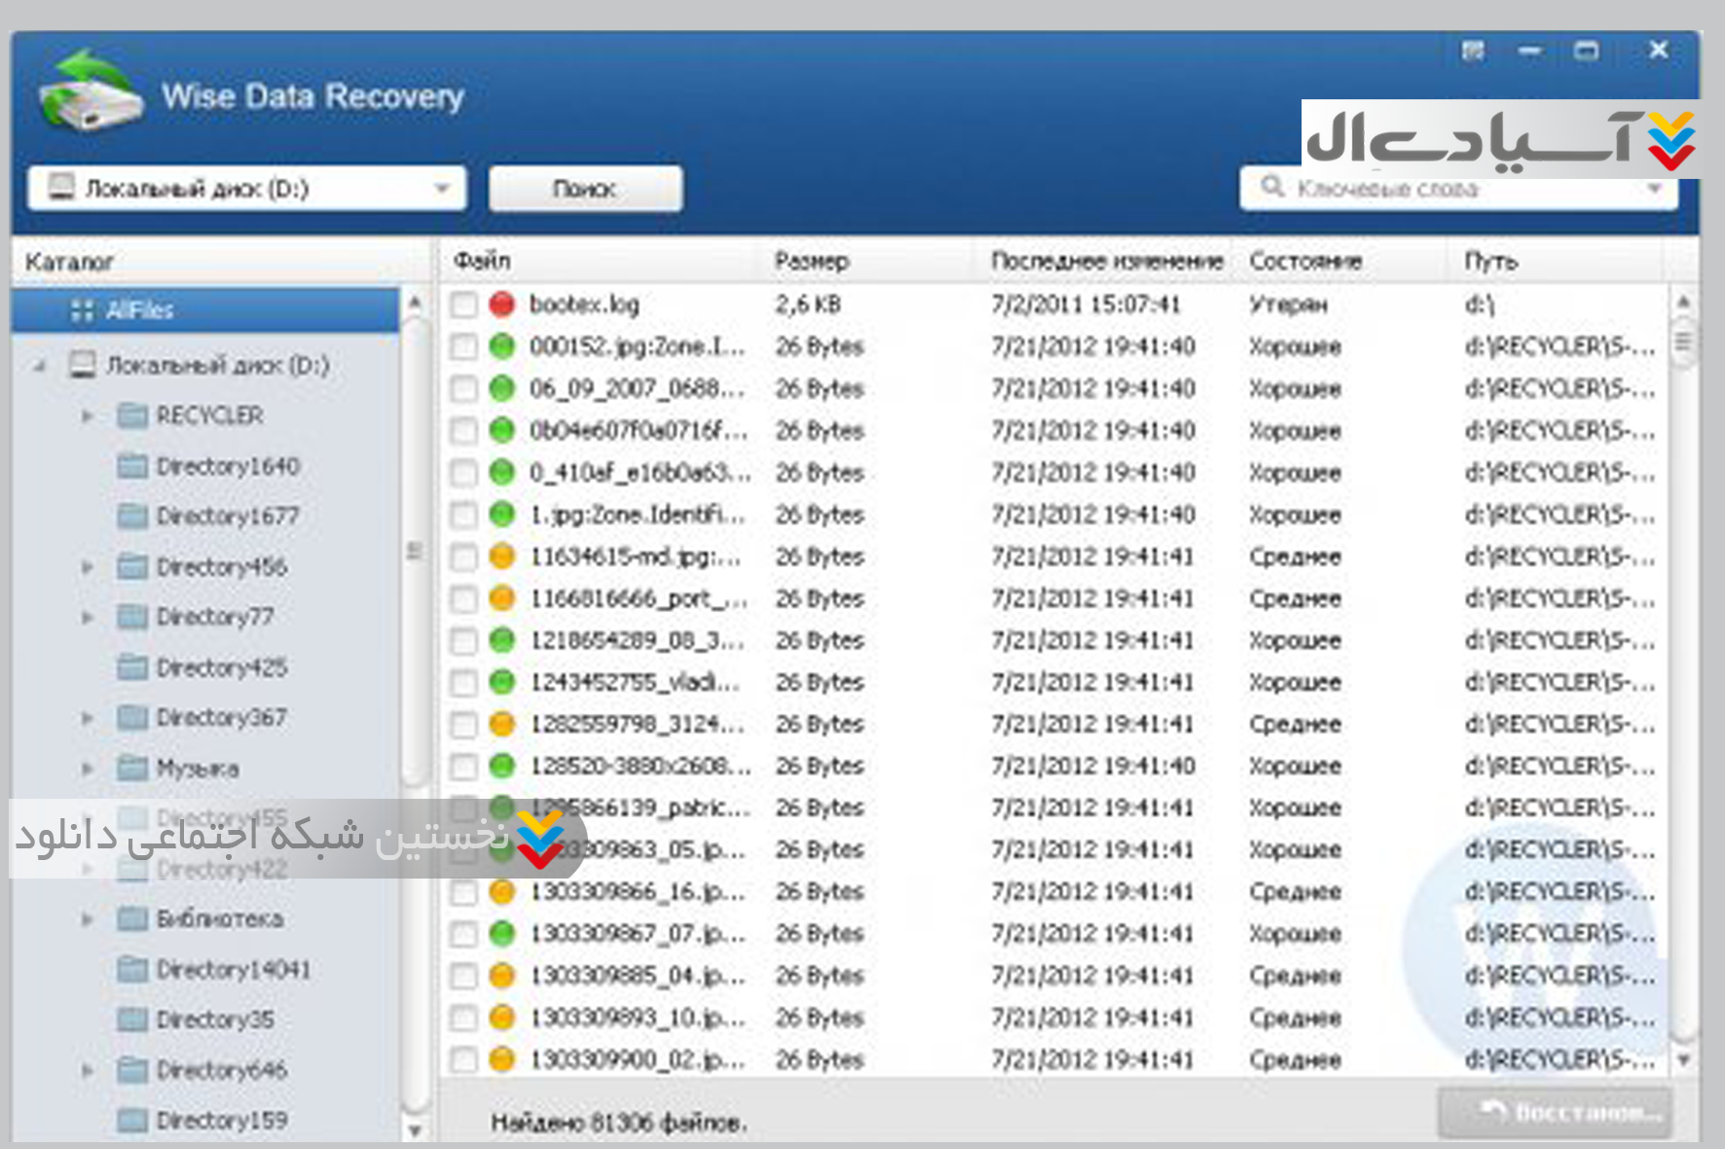Tick the checkbox for 000152.jpg file
Viewport: 1725px width, 1149px height.
coord(464,347)
